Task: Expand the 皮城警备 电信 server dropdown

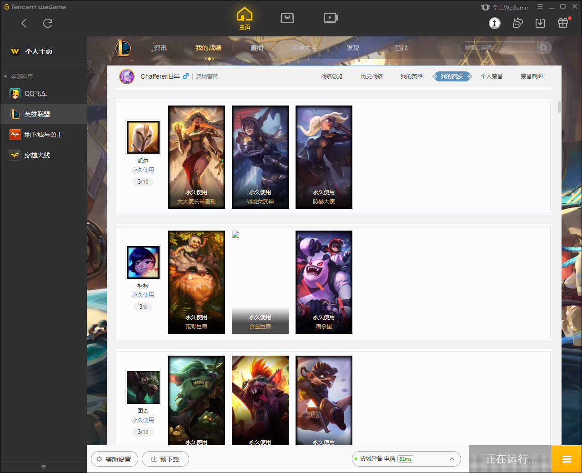Action: [406, 459]
